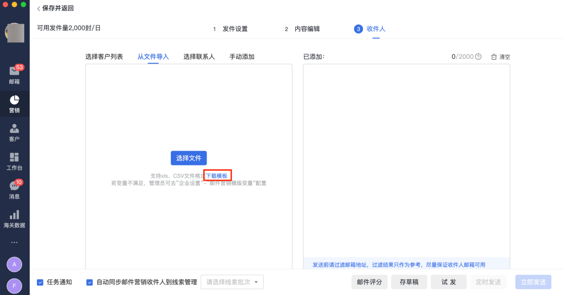Go back via 保存并返回 chevron

(39, 9)
